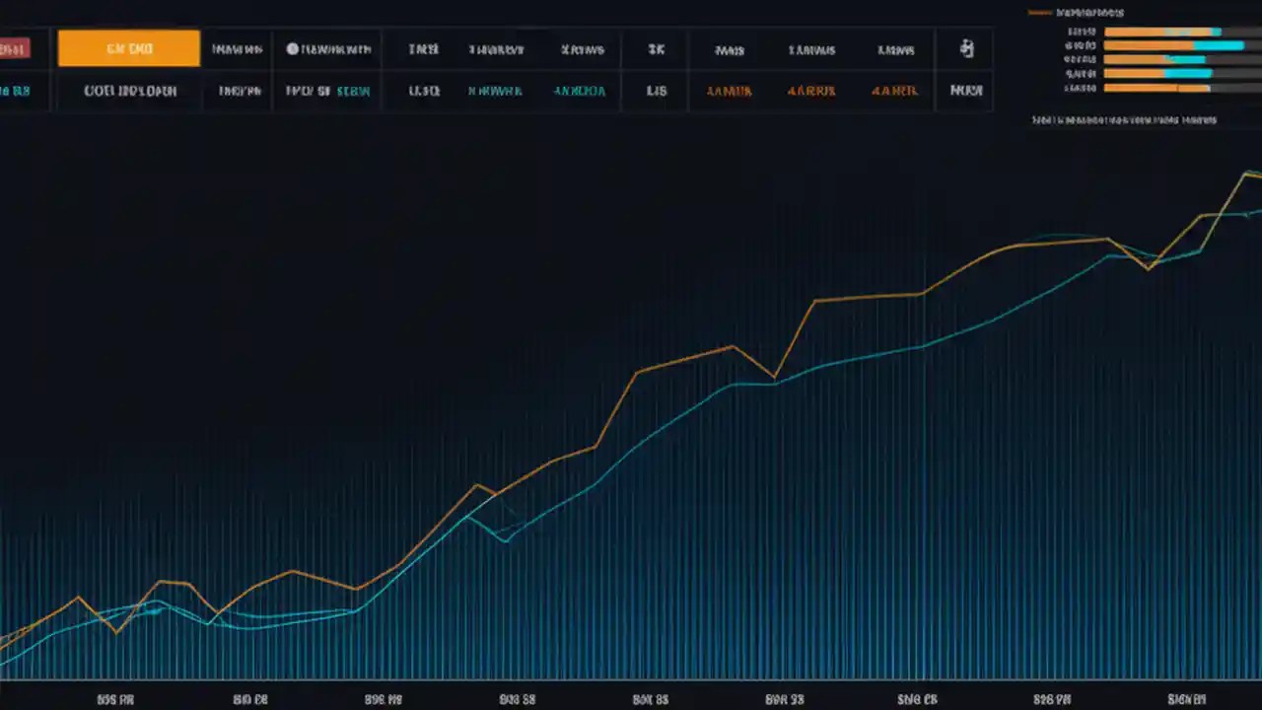The height and width of the screenshot is (710, 1262).
Task: Click the legend label beside the orange line sample
Action: [x=1089, y=12]
